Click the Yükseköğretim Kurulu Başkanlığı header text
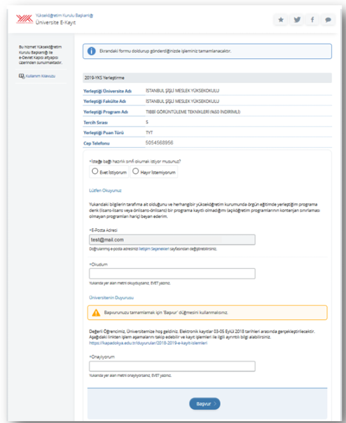This screenshot has height=423, width=346. pyautogui.click(x=64, y=15)
